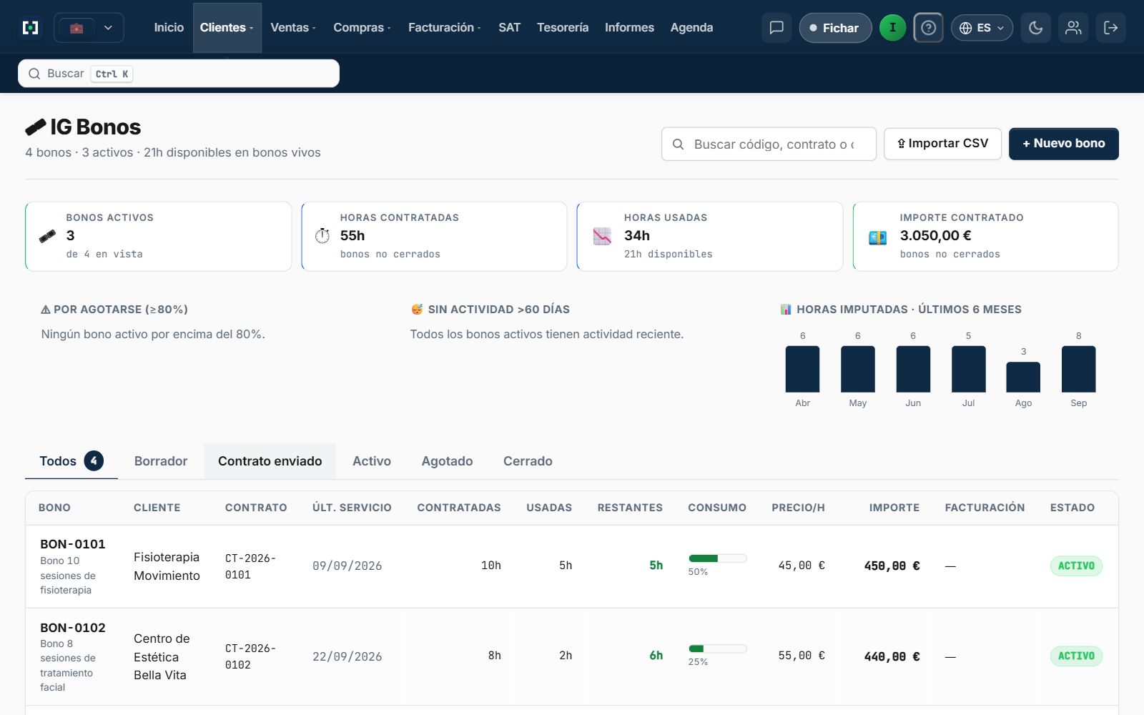Toggle dark mode moon icon
The height and width of the screenshot is (715, 1144).
(x=1035, y=28)
